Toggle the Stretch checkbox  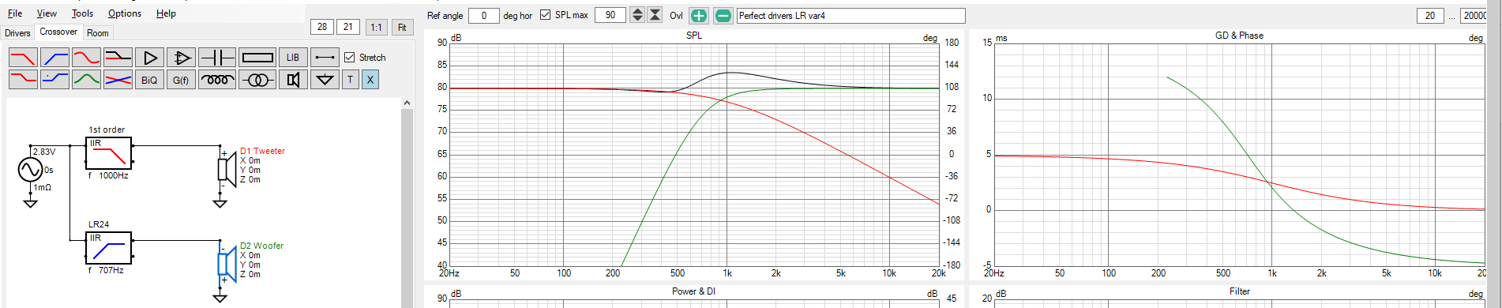(x=349, y=58)
